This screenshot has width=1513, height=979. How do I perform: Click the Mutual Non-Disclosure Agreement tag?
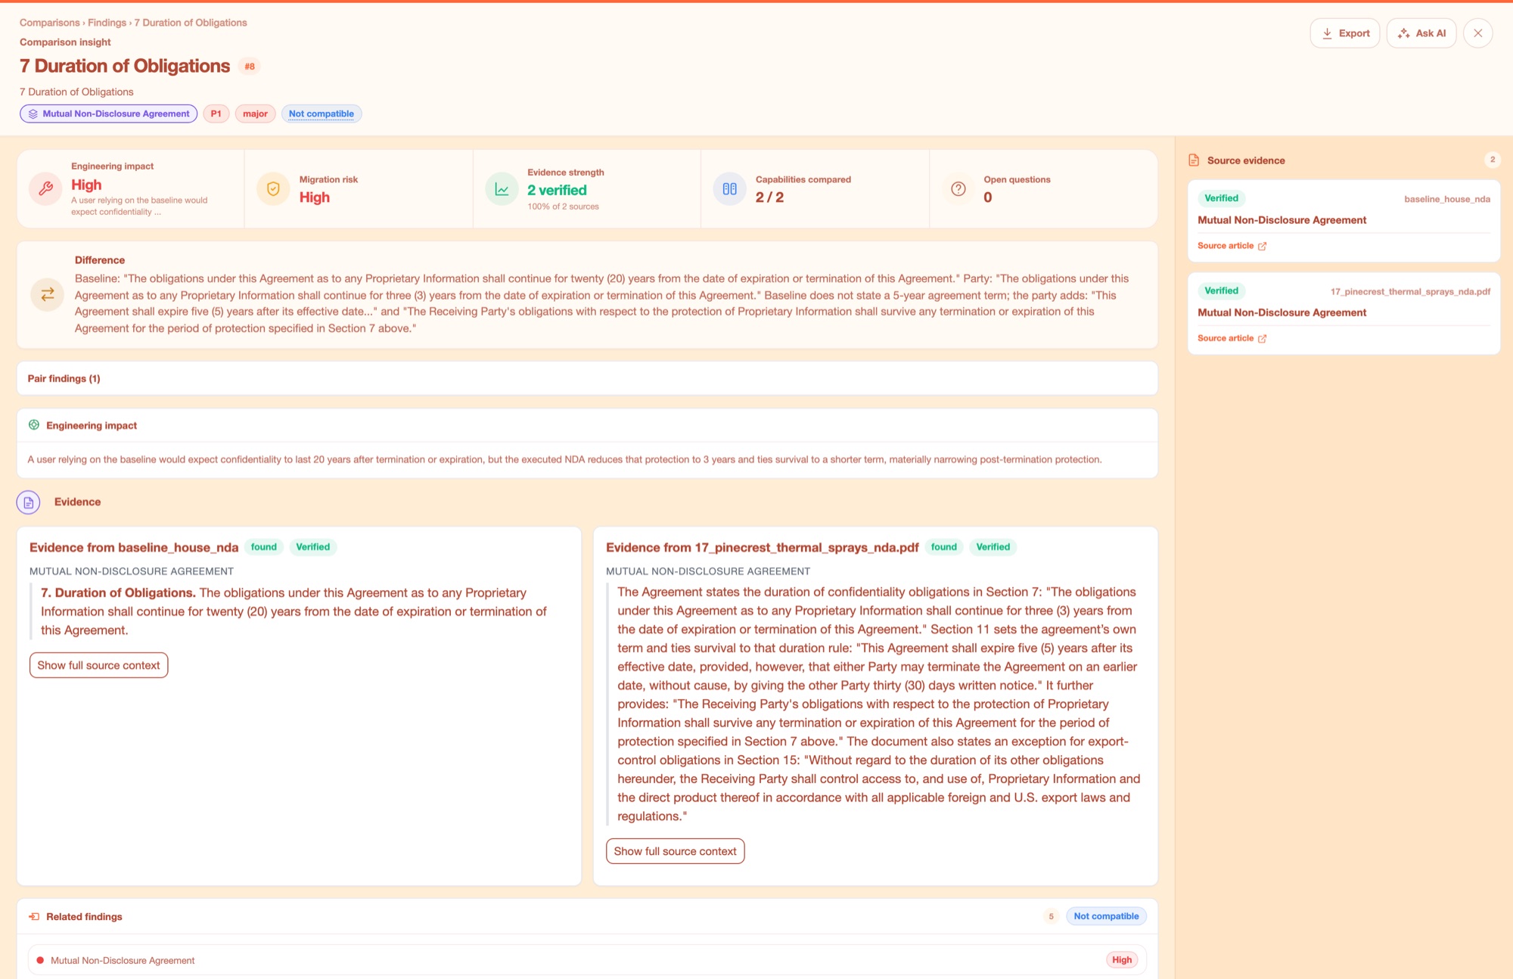(x=108, y=113)
